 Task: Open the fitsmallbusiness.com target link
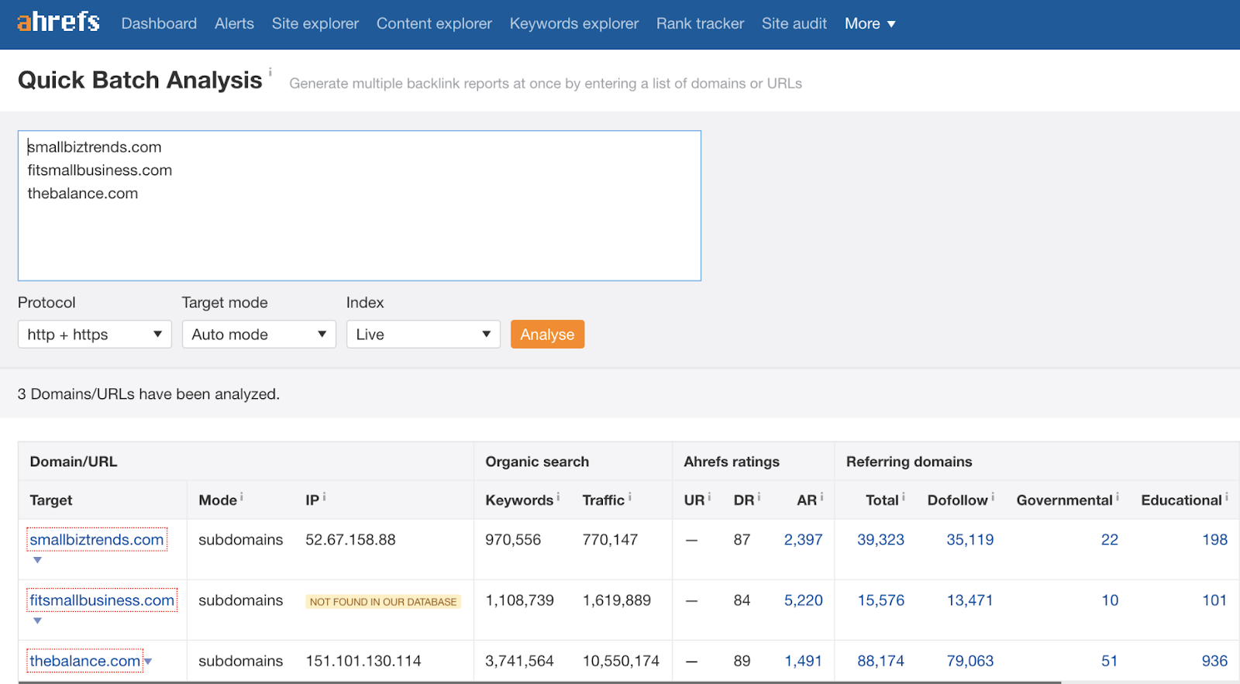coord(102,600)
